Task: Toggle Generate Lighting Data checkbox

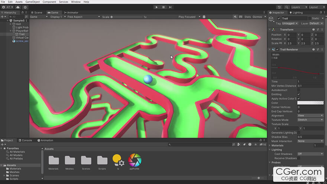Action: point(299,133)
